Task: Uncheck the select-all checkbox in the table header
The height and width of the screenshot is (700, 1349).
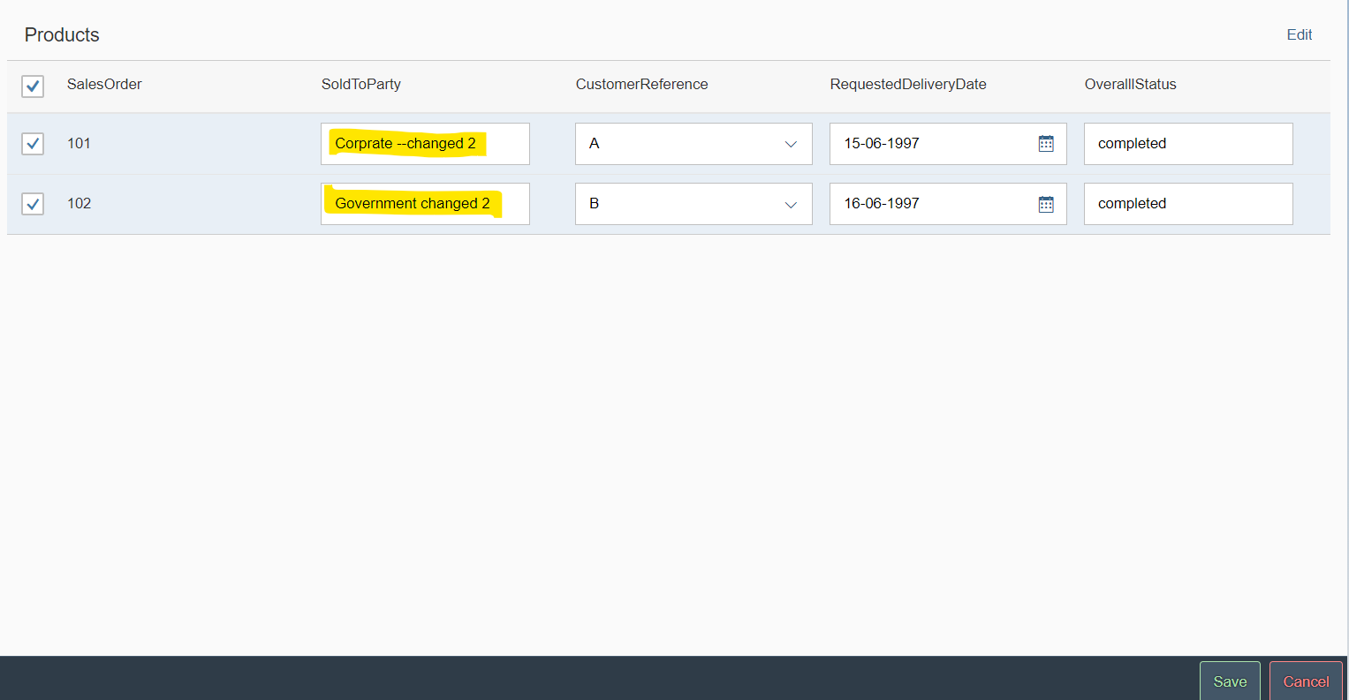Action: pos(32,86)
